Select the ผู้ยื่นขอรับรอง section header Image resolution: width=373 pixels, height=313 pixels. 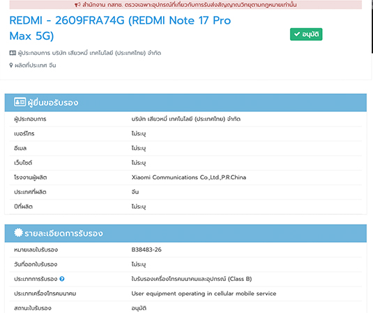pos(185,102)
